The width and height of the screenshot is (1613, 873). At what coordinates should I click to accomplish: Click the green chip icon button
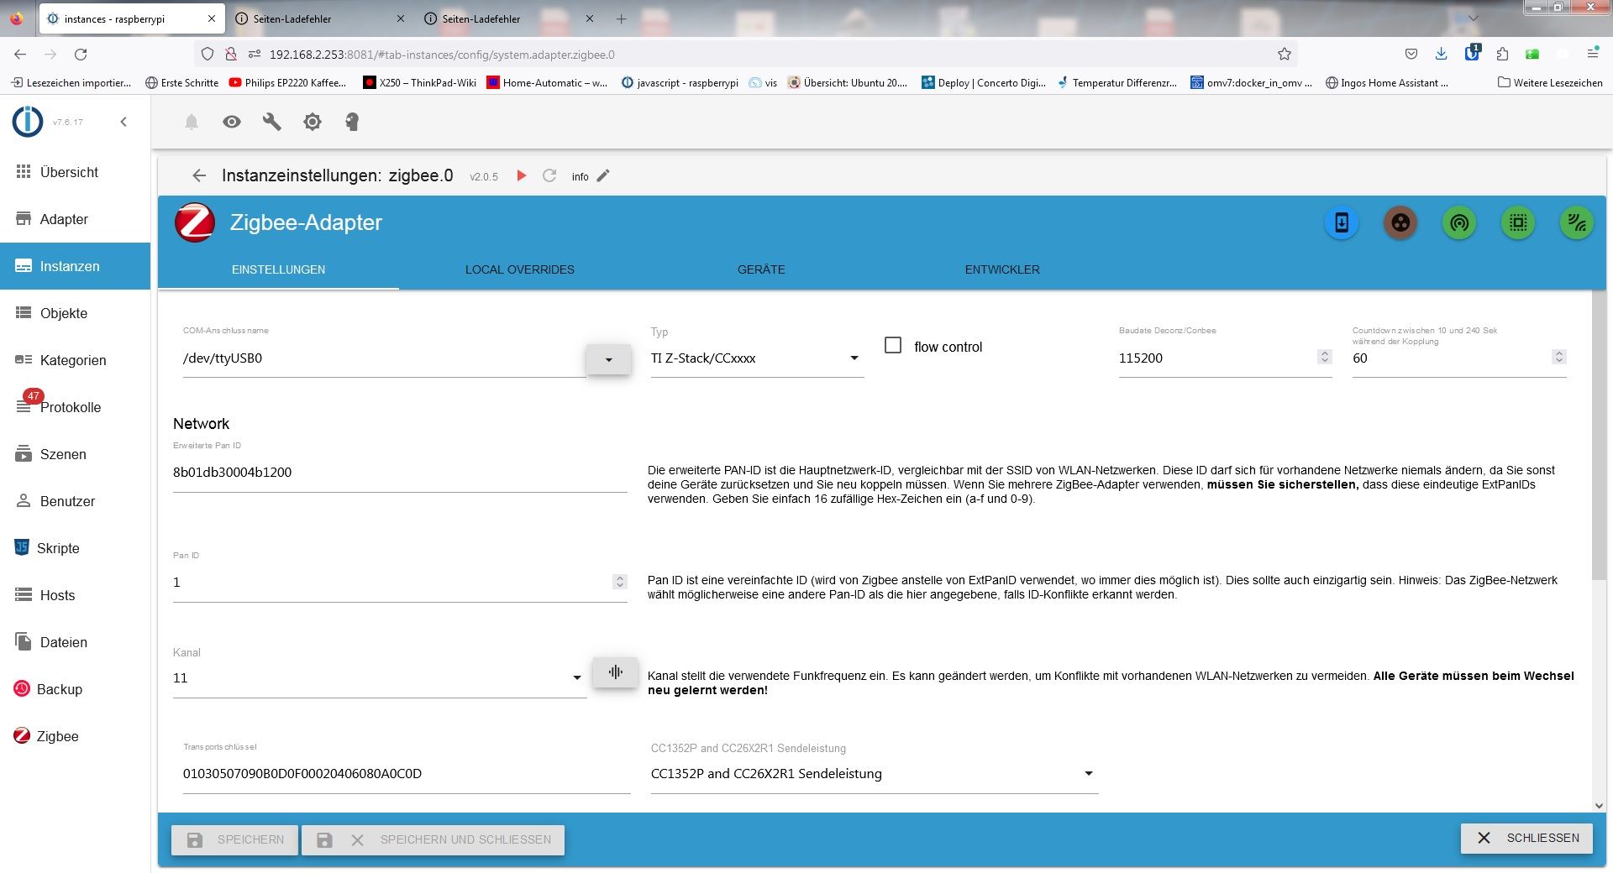coord(1518,222)
